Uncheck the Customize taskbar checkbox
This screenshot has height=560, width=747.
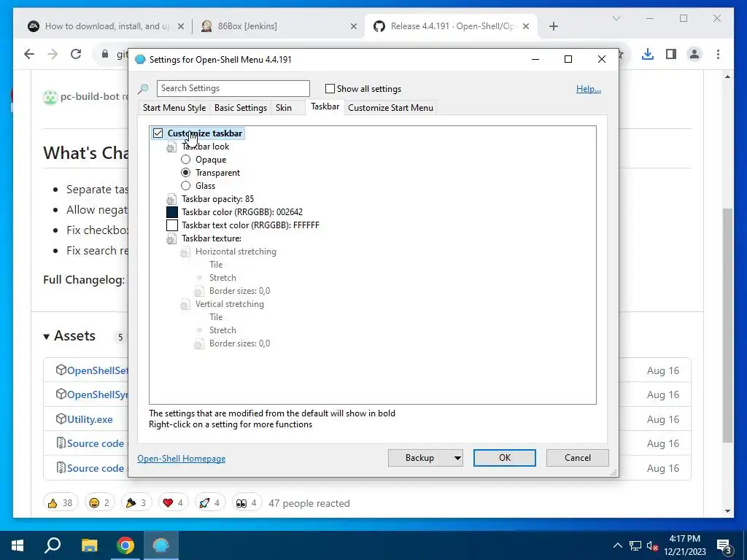[x=158, y=133]
